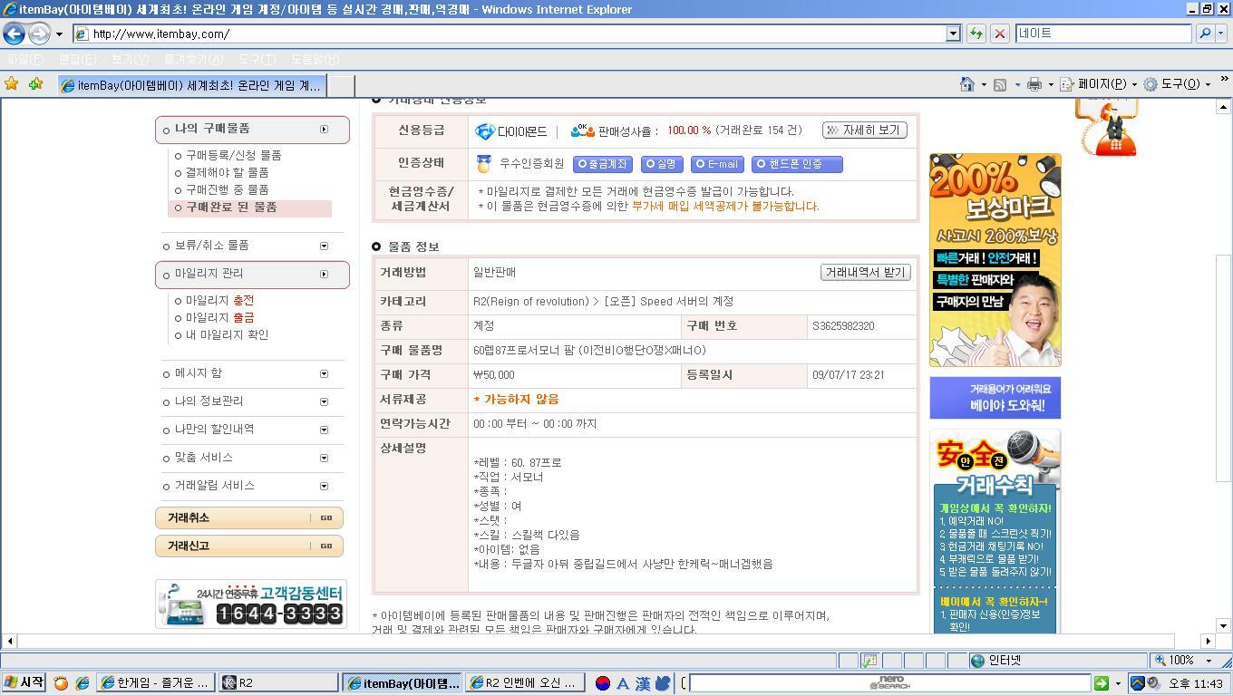Expand 맞춤 서비스 section
The width and height of the screenshot is (1233, 696).
tap(324, 458)
